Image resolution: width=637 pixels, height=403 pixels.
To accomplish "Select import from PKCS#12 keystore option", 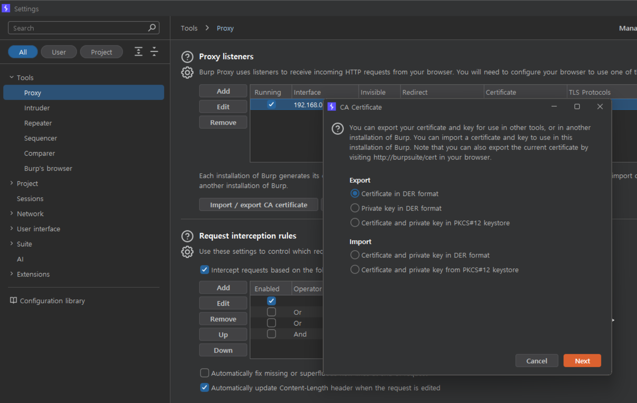I will [x=355, y=270].
